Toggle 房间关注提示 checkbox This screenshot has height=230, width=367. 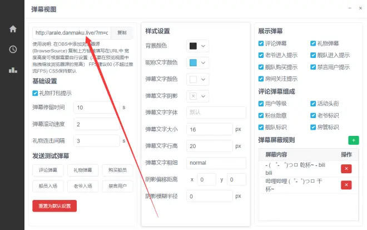coord(261,79)
